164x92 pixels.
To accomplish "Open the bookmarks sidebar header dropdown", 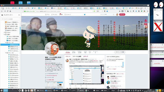I will [x=8, y=15].
